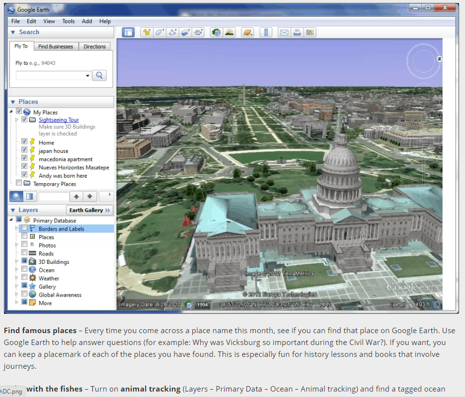Move selected place up with arrow

click(x=76, y=197)
